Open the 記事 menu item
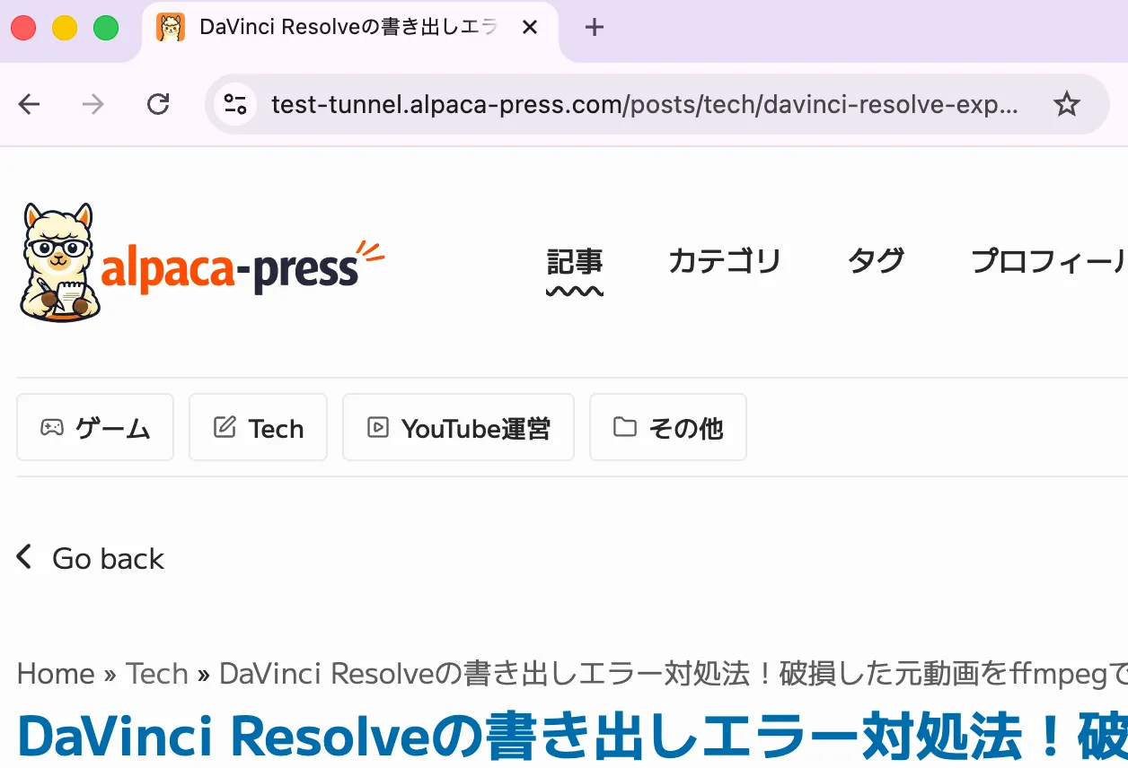Image resolution: width=1128 pixels, height=768 pixels. click(575, 262)
